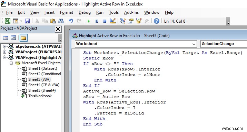Save the workbook with the floppy icon

click(x=27, y=21)
